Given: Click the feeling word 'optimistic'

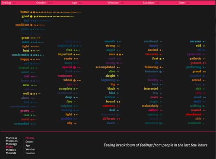Looking at the screenshot, I should 194,54.
